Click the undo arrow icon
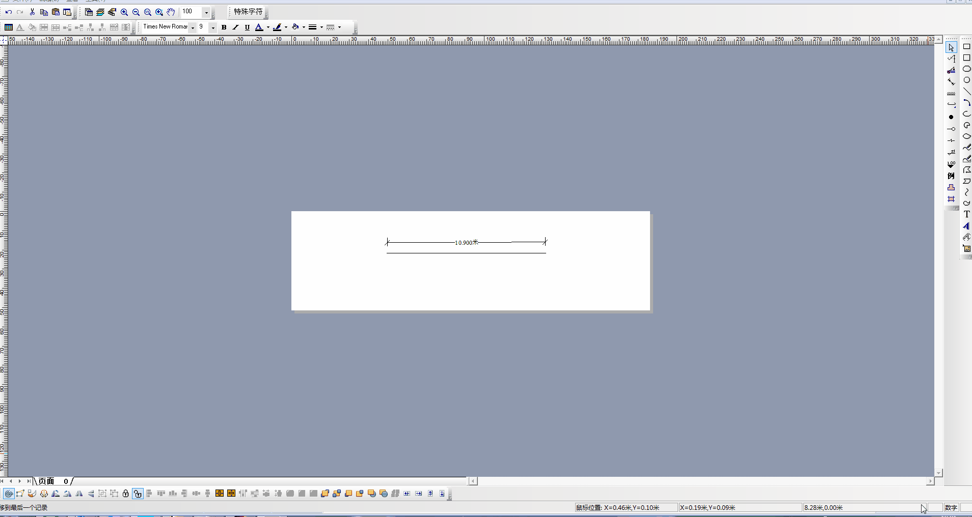The width and height of the screenshot is (972, 517). 9,12
